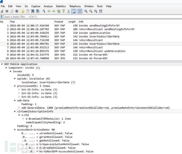Select packet 9 invoke mt-forwardSM row

[x=80, y=55]
